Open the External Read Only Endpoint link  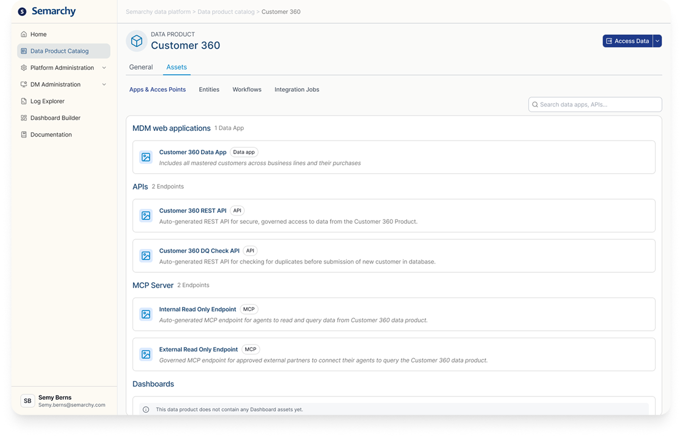click(198, 349)
